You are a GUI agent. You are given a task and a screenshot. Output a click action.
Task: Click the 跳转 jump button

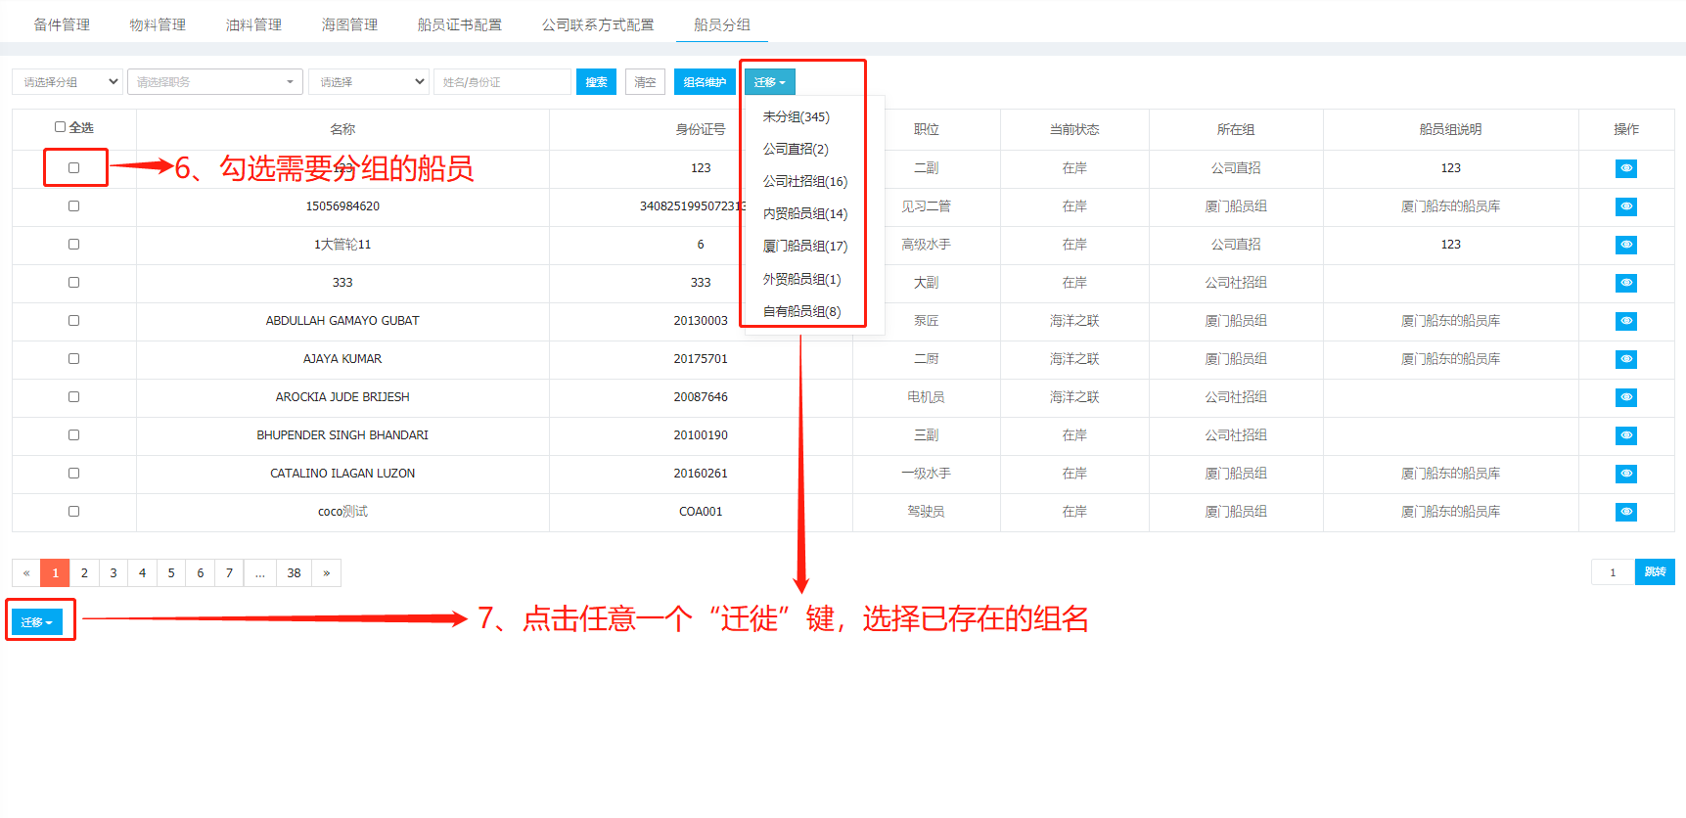pos(1655,571)
